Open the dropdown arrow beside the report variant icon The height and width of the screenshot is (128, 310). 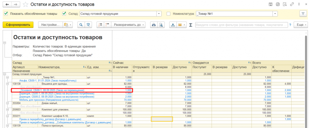point(71,25)
